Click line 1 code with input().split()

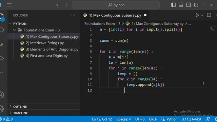[141, 29]
